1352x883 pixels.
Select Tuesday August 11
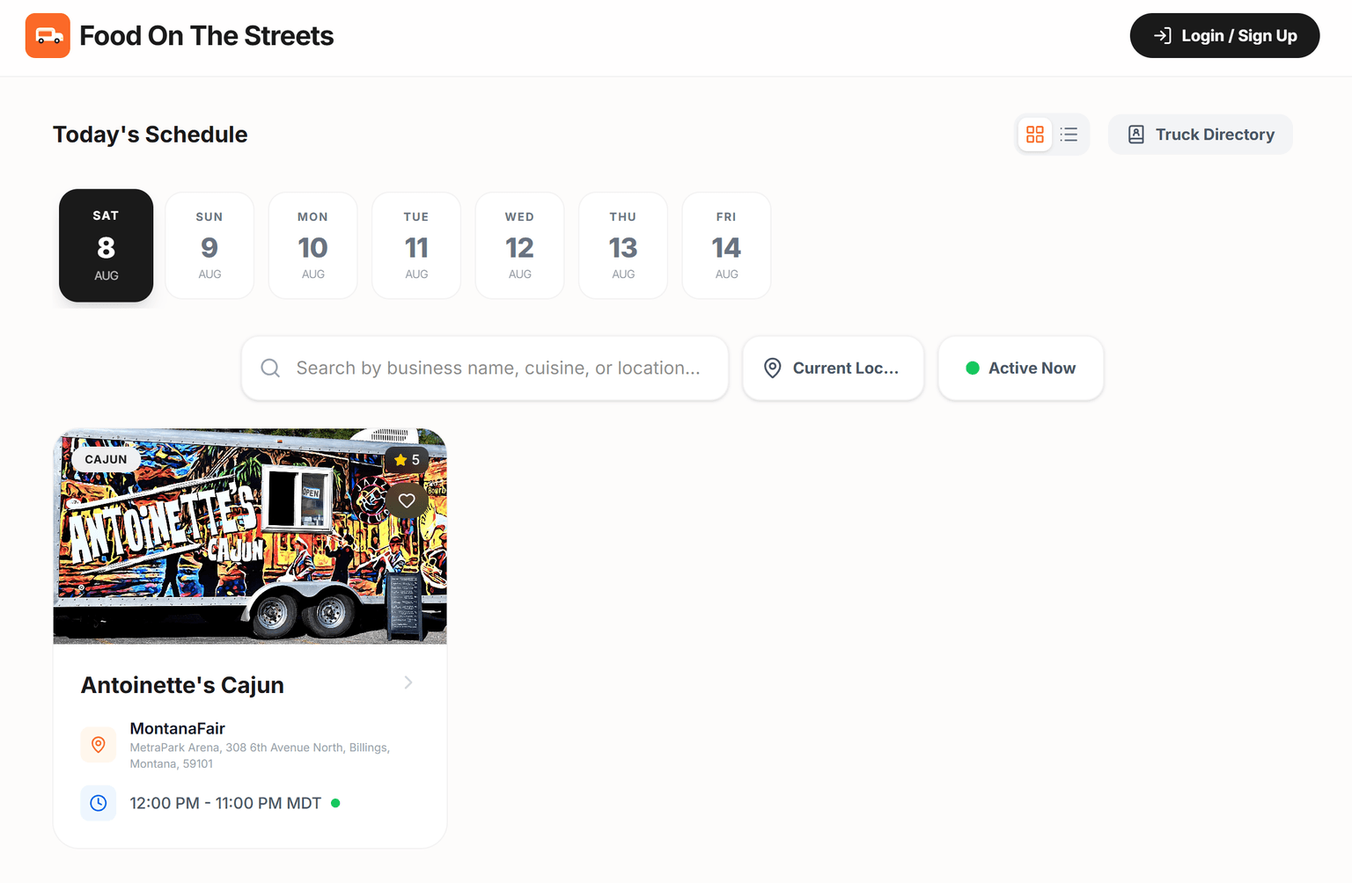[x=416, y=245]
